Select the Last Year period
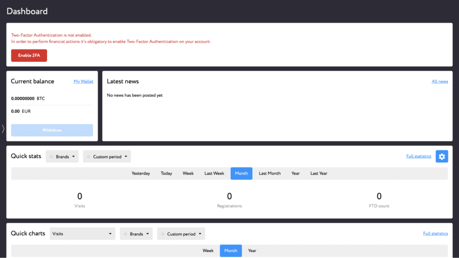 tap(318, 173)
